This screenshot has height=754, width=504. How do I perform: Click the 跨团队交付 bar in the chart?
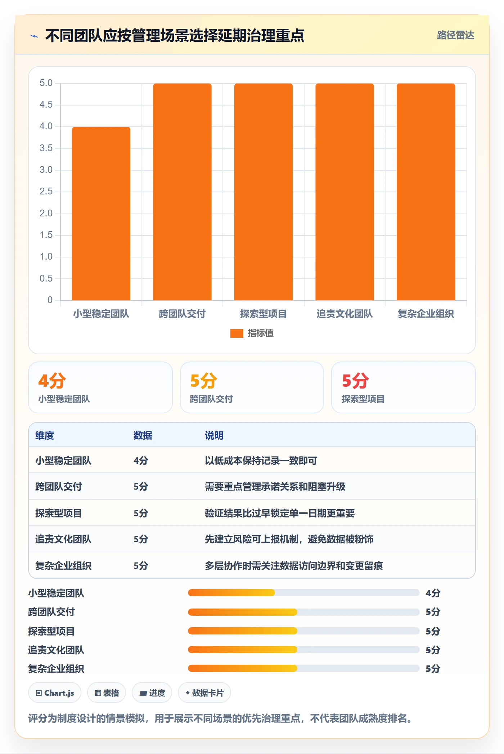182,192
